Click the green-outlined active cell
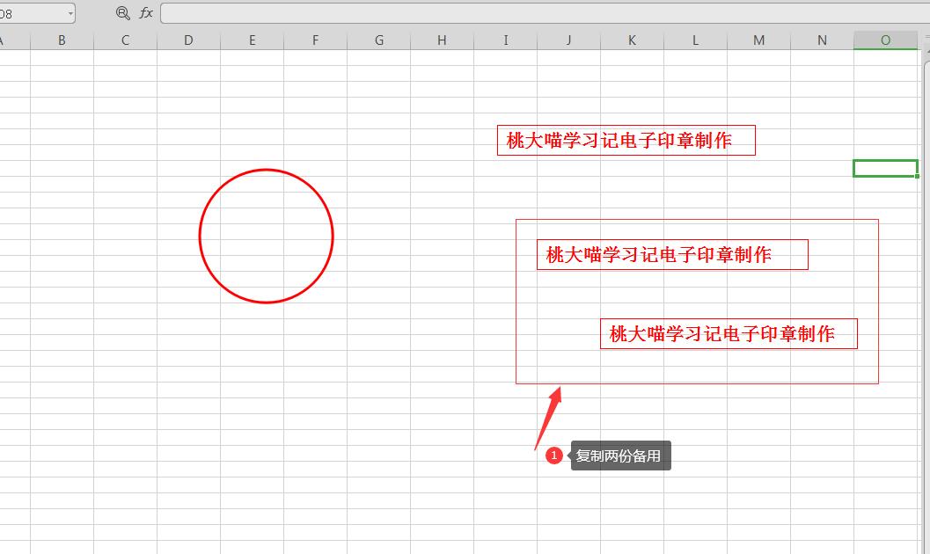 (x=885, y=168)
